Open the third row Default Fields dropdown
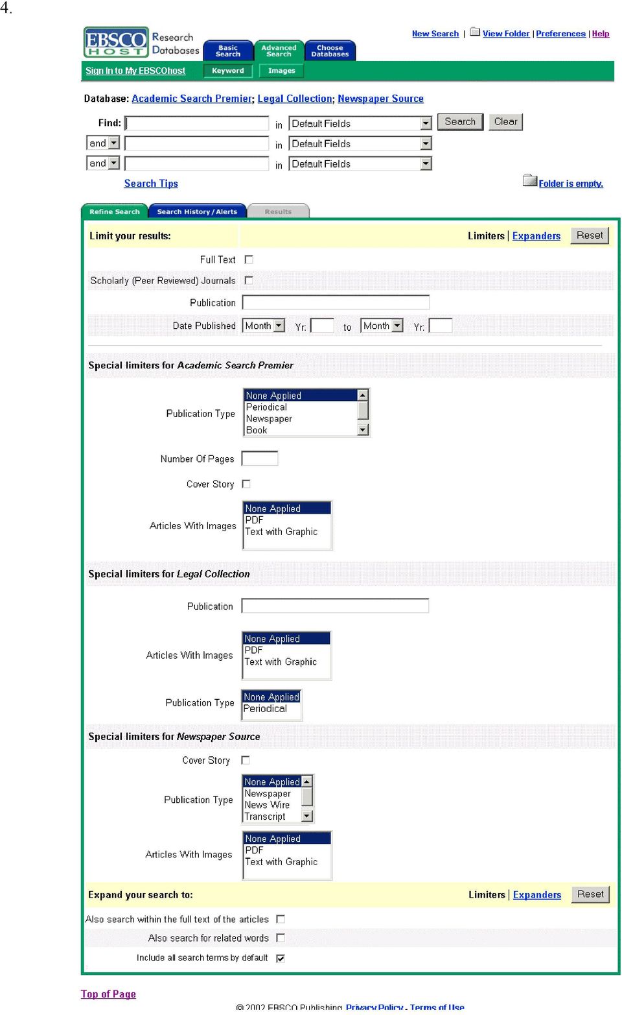 click(360, 164)
